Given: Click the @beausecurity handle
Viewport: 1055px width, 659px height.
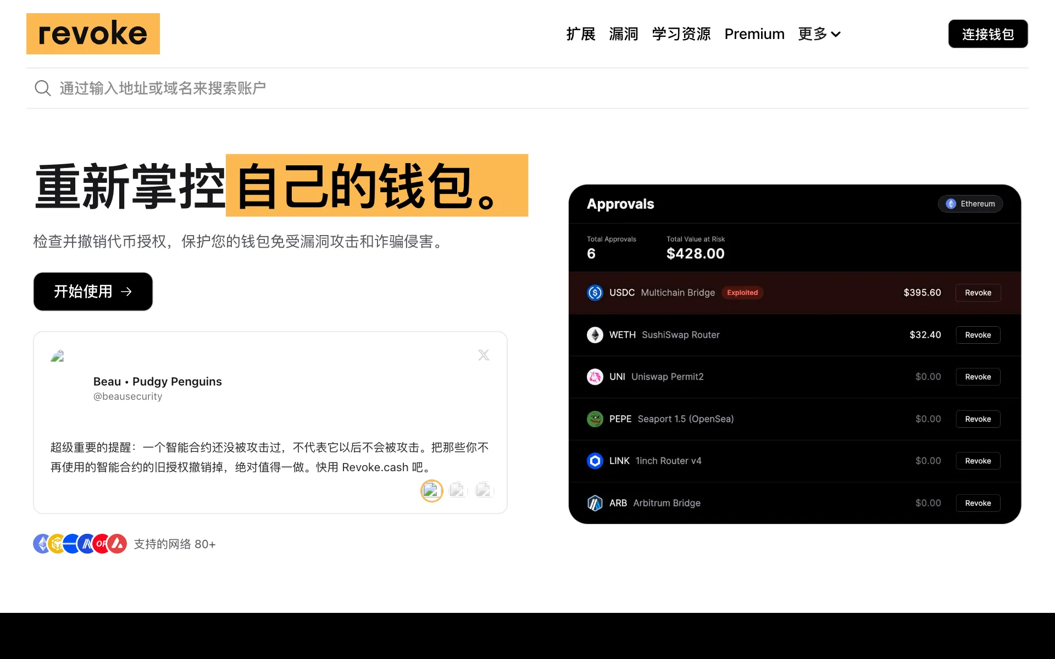Looking at the screenshot, I should click(x=127, y=396).
